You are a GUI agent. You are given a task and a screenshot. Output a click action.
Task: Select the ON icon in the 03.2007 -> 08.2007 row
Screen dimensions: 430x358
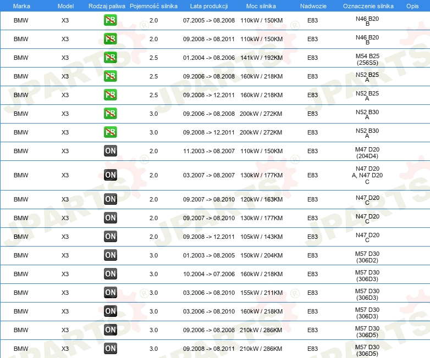(111, 175)
